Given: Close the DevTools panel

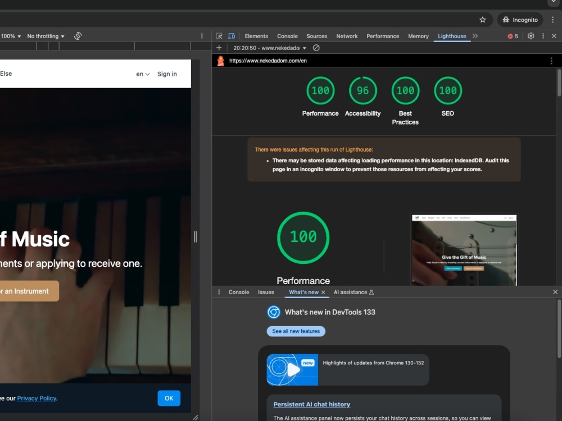Looking at the screenshot, I should [x=554, y=36].
